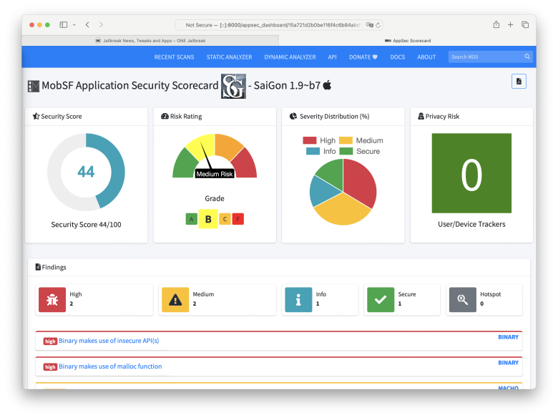Click the SaiGon app icon thumbnail
Image resolution: width=558 pixels, height=418 pixels.
pos(233,86)
